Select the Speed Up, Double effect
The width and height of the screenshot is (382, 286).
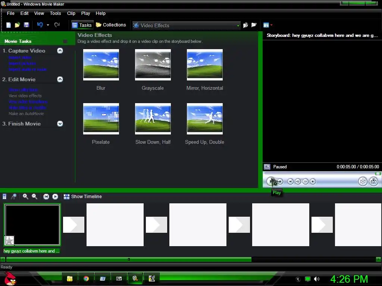coord(205,119)
